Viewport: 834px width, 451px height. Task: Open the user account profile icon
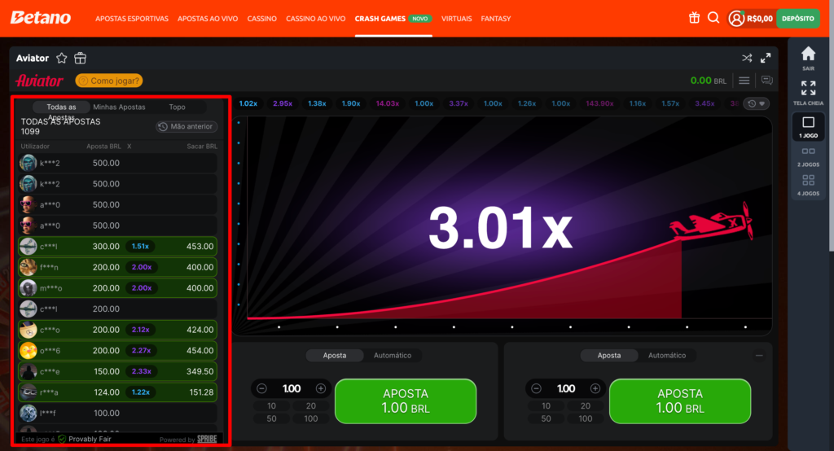(x=736, y=19)
